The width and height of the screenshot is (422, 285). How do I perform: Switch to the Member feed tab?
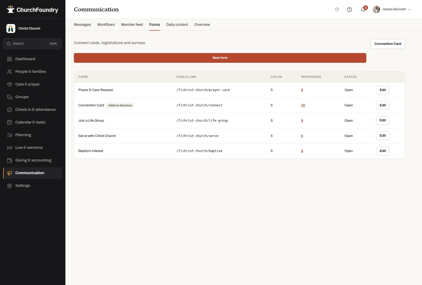pyautogui.click(x=132, y=25)
